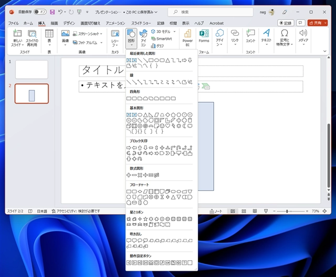Choose the Home action button shape
Viewport: 336px width, 277px height.
tap(151, 263)
